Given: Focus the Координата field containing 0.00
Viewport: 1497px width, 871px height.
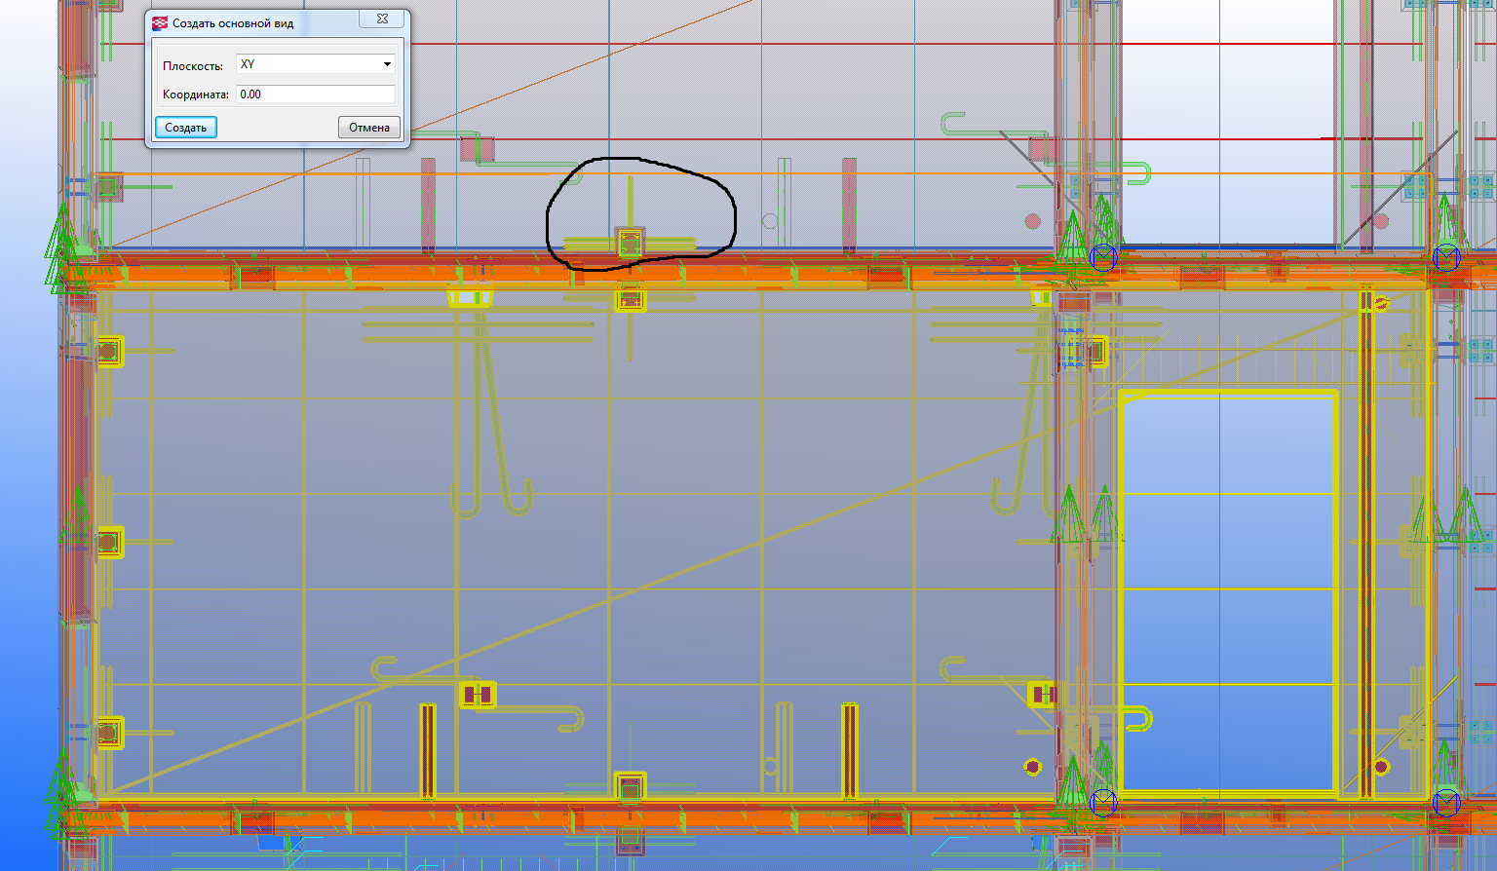Looking at the screenshot, I should [316, 95].
